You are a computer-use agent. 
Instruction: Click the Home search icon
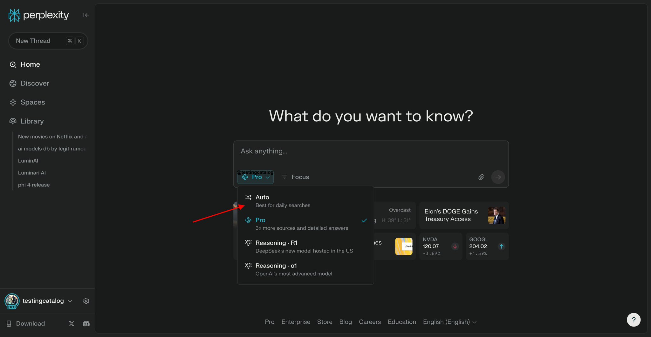tap(13, 64)
